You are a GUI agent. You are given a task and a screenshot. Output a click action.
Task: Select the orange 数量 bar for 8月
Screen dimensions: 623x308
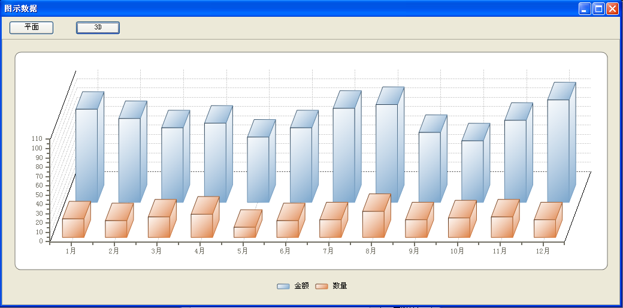coord(373,224)
